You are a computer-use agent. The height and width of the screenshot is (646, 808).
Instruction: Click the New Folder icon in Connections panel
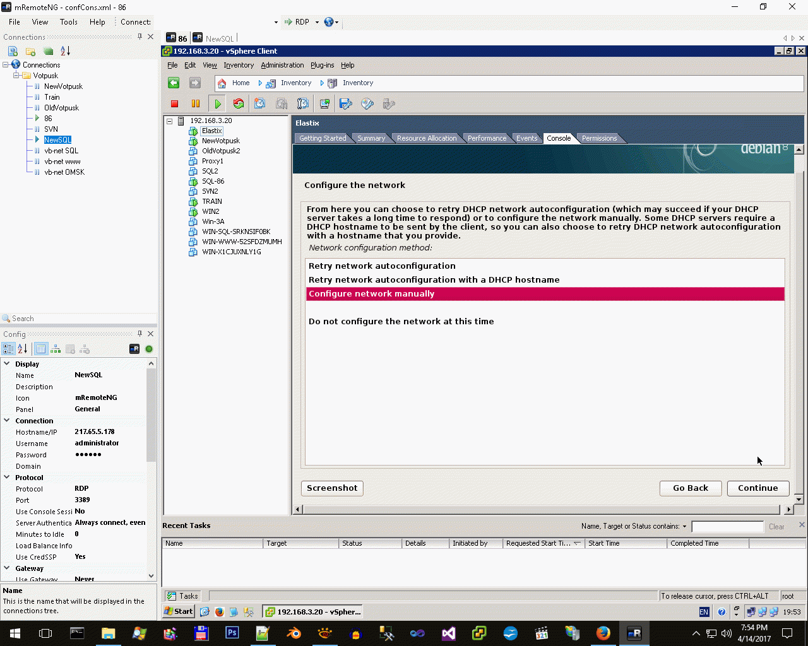click(31, 51)
